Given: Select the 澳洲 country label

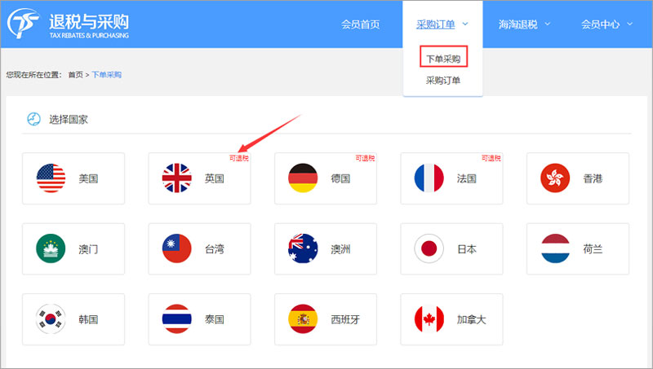Looking at the screenshot, I should point(340,249).
